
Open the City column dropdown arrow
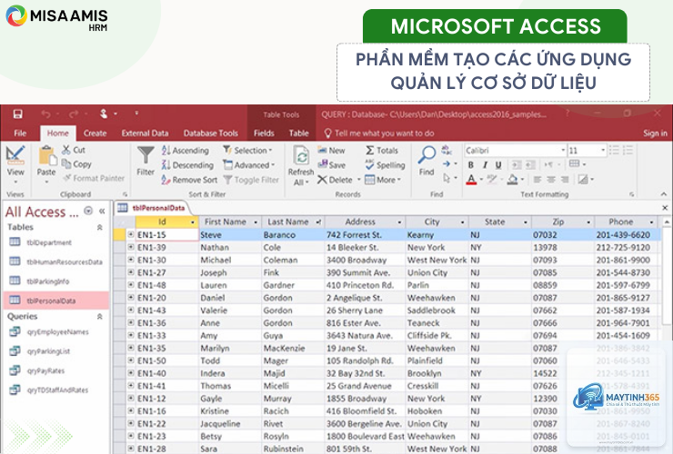point(462,222)
